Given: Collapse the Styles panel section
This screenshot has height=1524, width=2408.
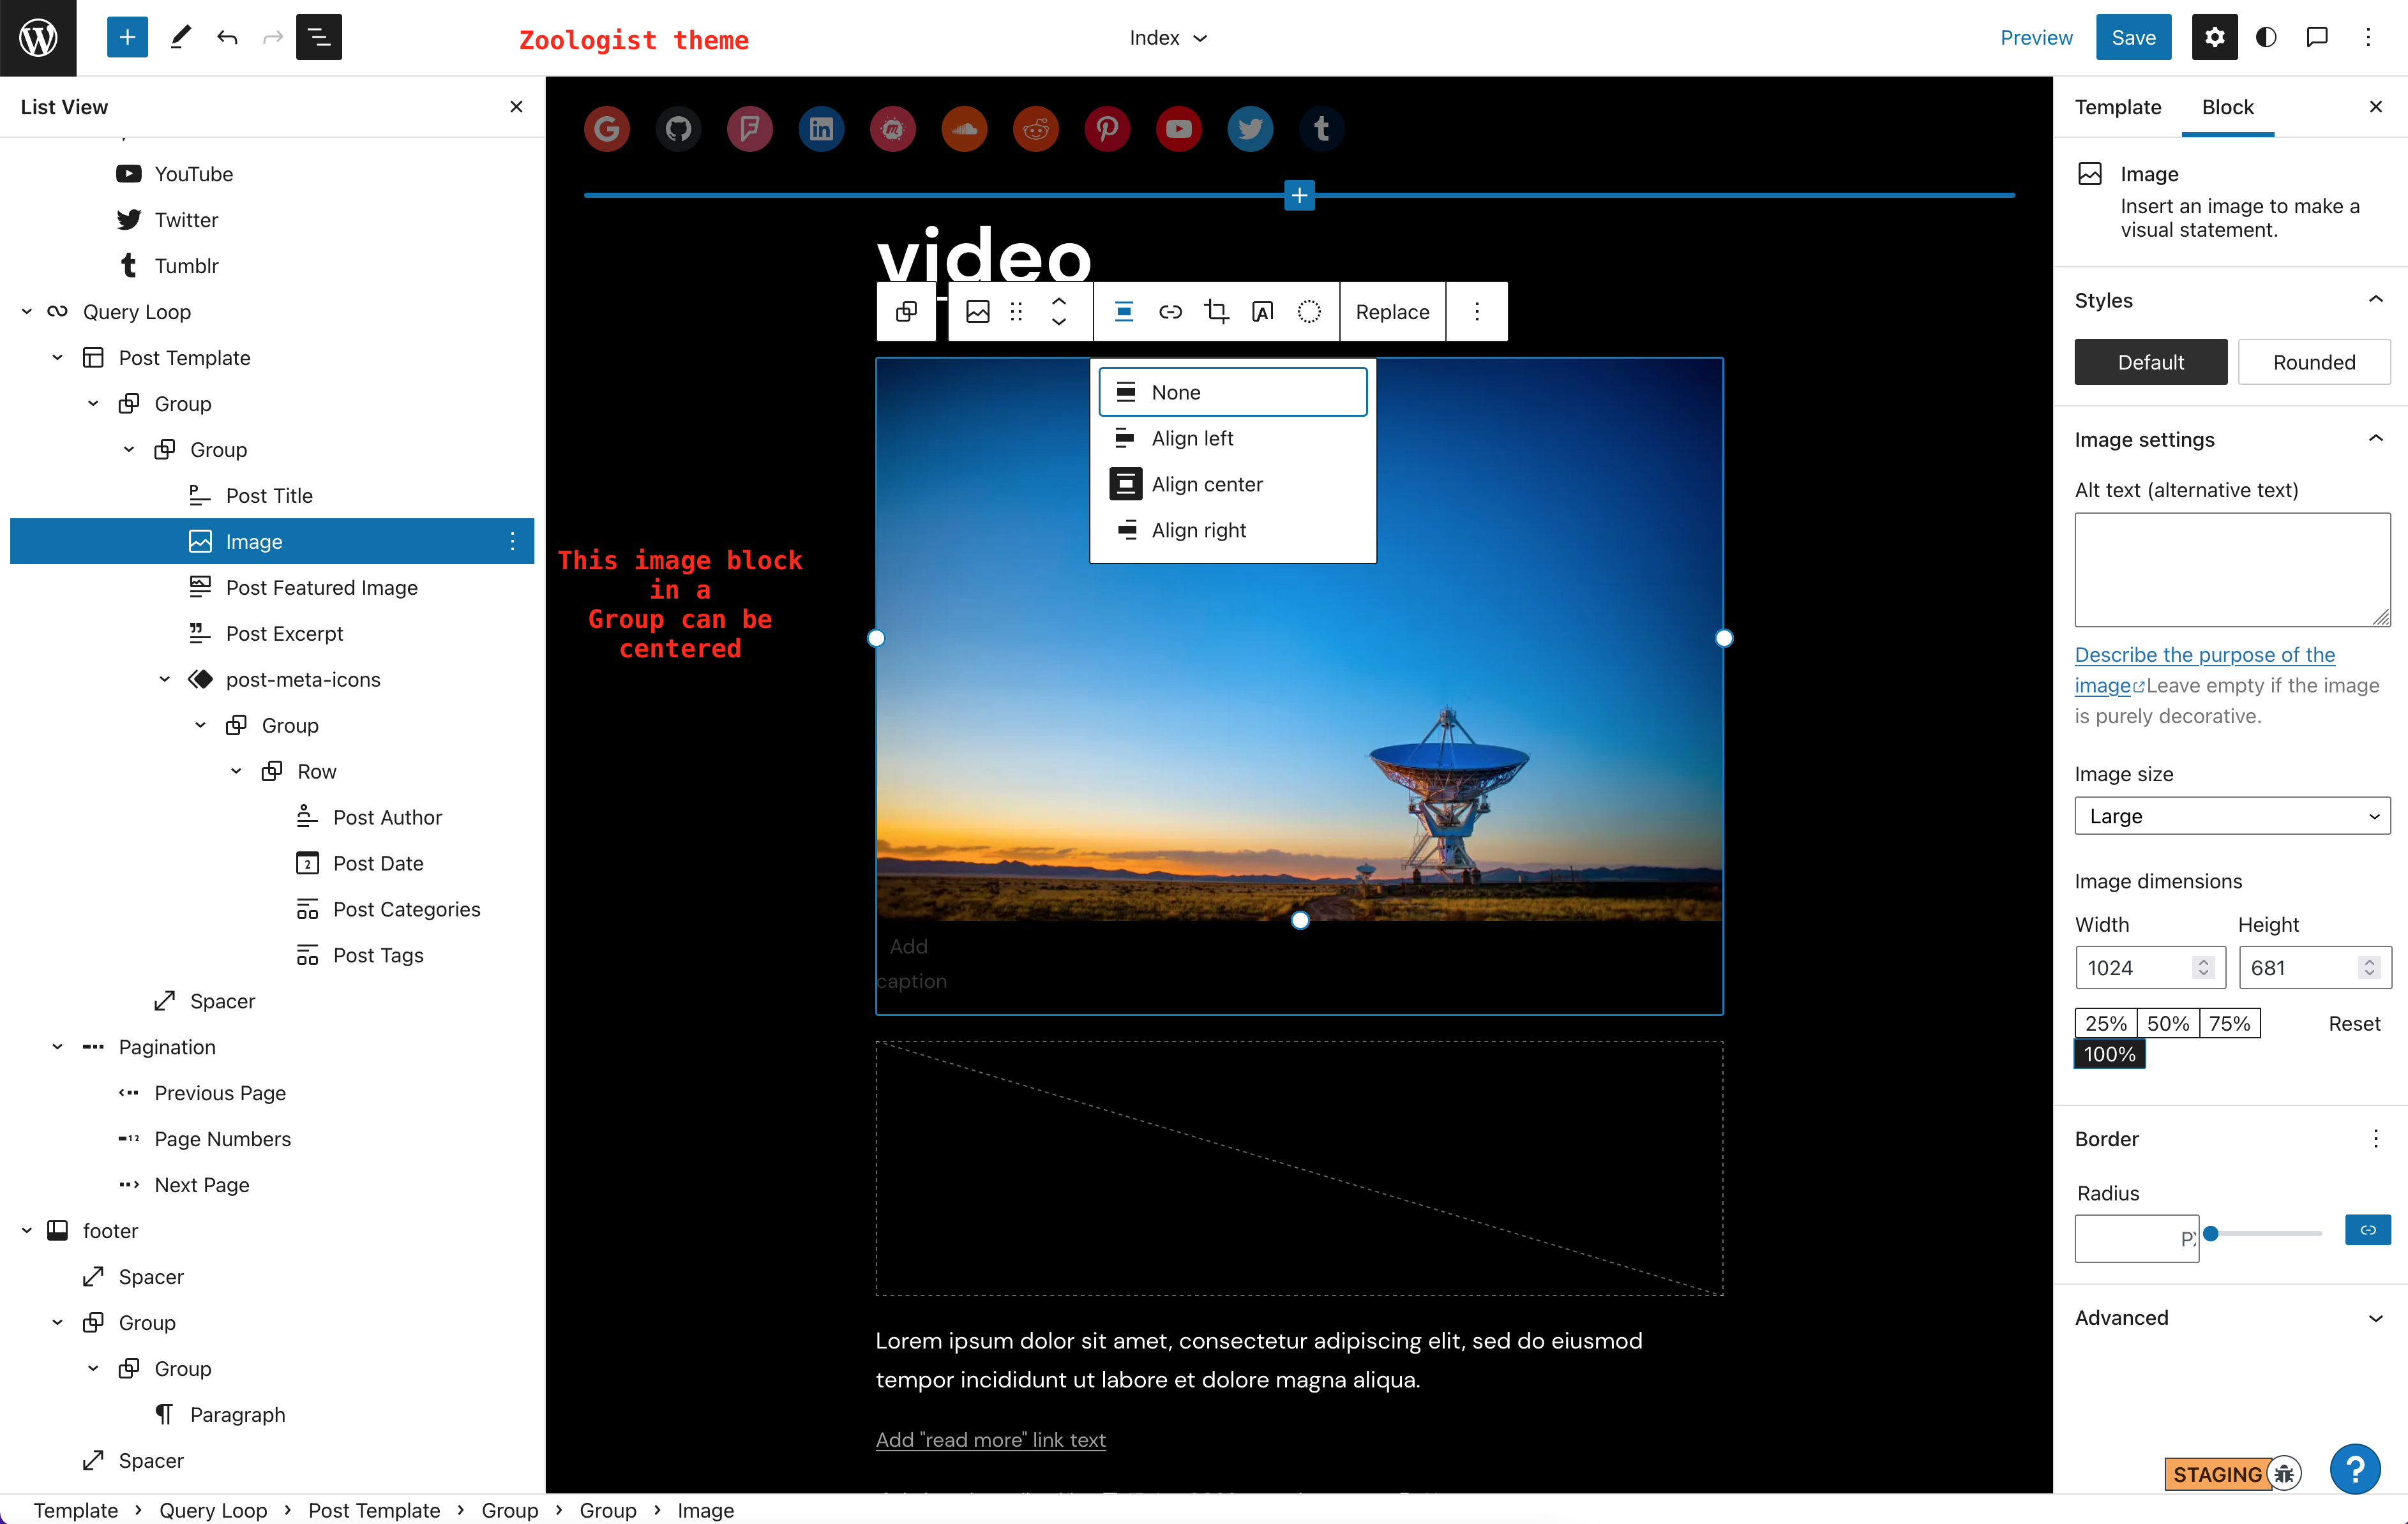Looking at the screenshot, I should (2377, 298).
